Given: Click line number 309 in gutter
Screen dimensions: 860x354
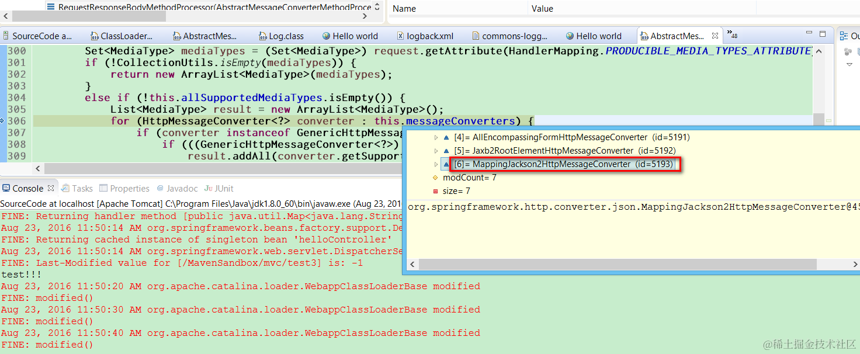Looking at the screenshot, I should 16,156.
